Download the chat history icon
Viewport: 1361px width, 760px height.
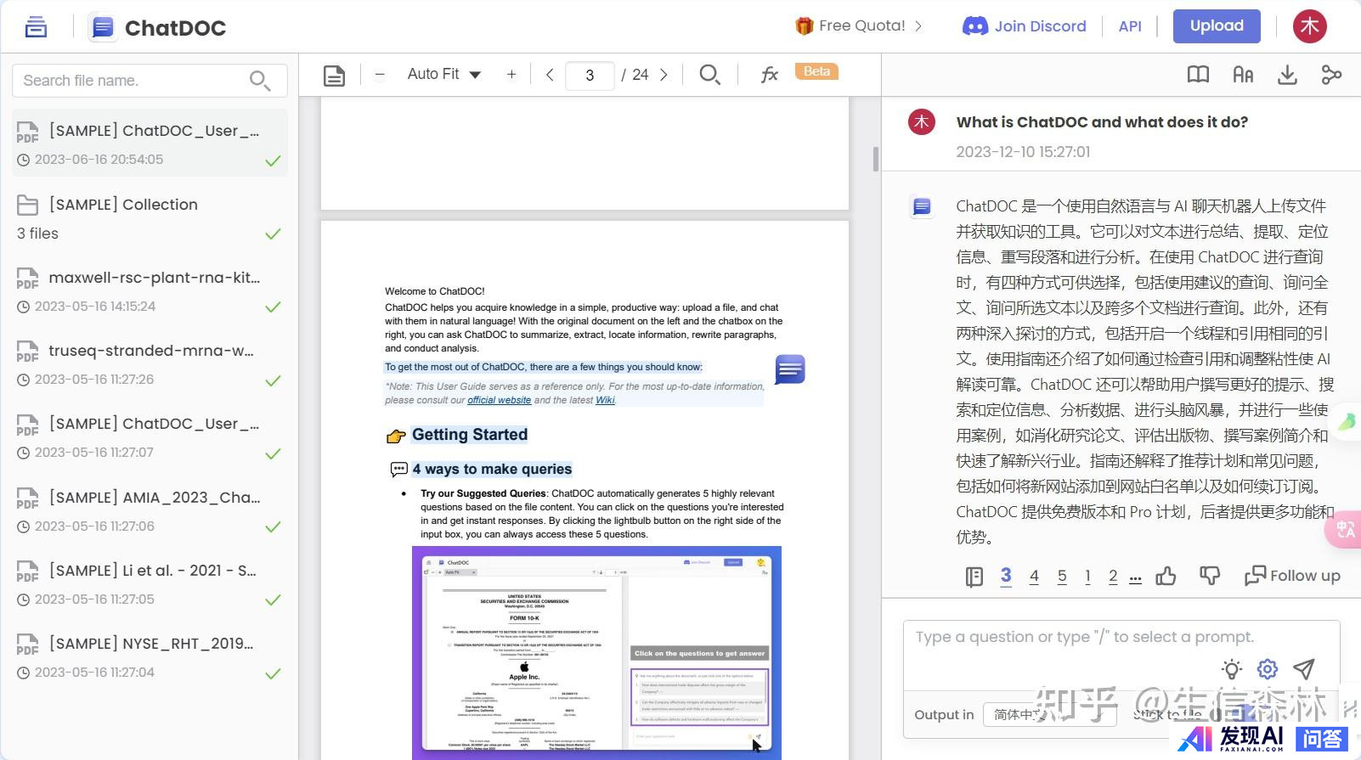(1287, 75)
